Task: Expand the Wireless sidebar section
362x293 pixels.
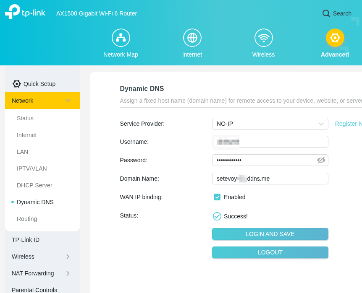Action: 68,257
